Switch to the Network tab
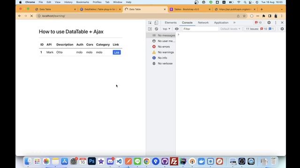This screenshot has width=300, height=168. coord(203,22)
